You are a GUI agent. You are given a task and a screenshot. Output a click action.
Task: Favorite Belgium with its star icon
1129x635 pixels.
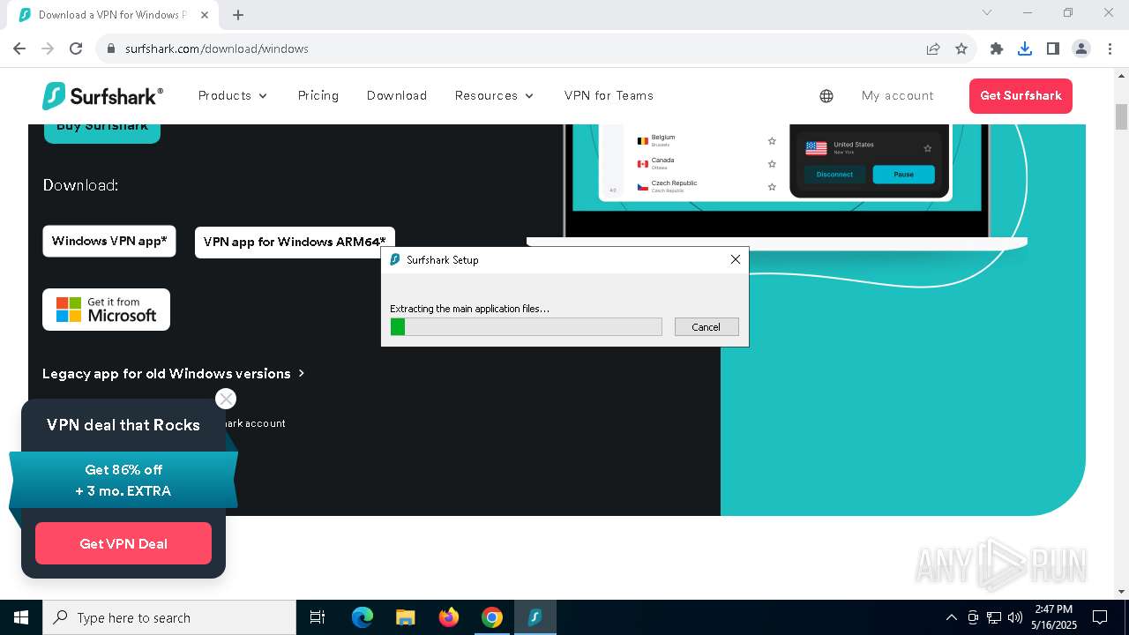click(x=772, y=141)
